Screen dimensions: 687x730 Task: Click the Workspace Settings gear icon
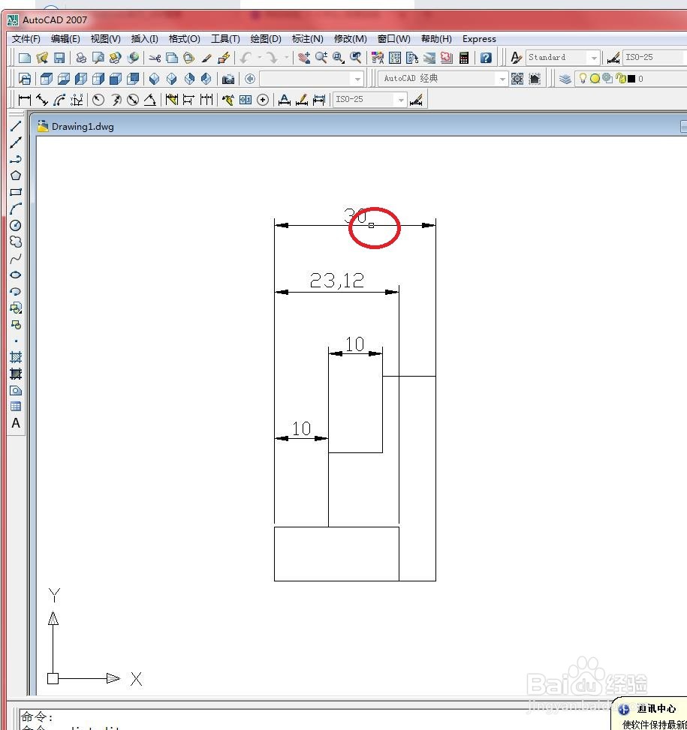tap(517, 79)
